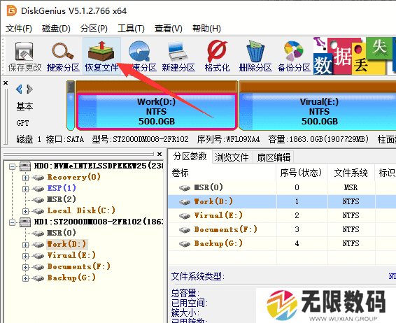Open the Recover Files (恢复文件) tool
The image size is (396, 323).
click(101, 57)
